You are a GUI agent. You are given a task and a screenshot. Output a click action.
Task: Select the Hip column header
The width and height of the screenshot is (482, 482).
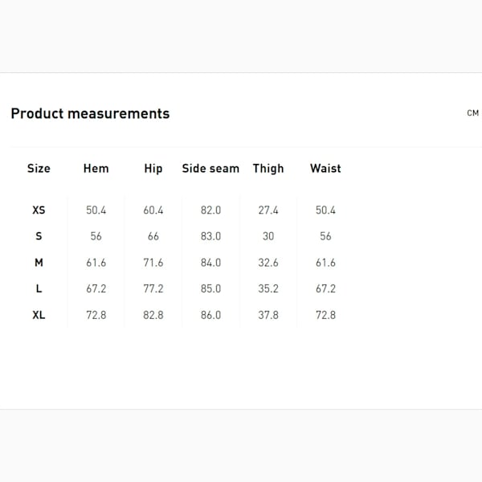tap(153, 169)
